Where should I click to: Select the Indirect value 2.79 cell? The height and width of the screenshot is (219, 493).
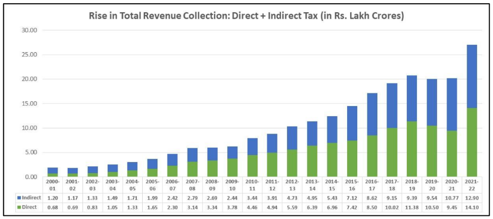(192, 198)
